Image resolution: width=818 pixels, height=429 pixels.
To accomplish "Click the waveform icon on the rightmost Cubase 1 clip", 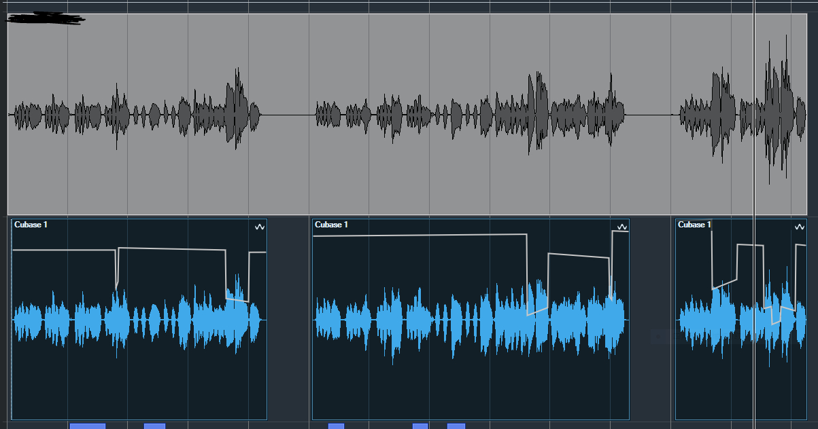I will [x=799, y=227].
